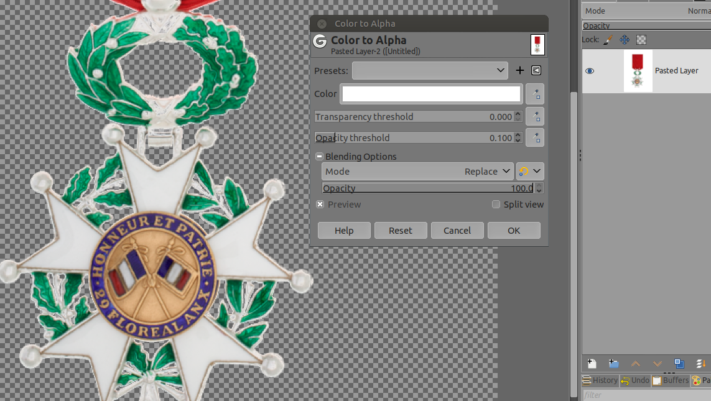Switch to the Buffers tab
The image size is (711, 401).
671,380
